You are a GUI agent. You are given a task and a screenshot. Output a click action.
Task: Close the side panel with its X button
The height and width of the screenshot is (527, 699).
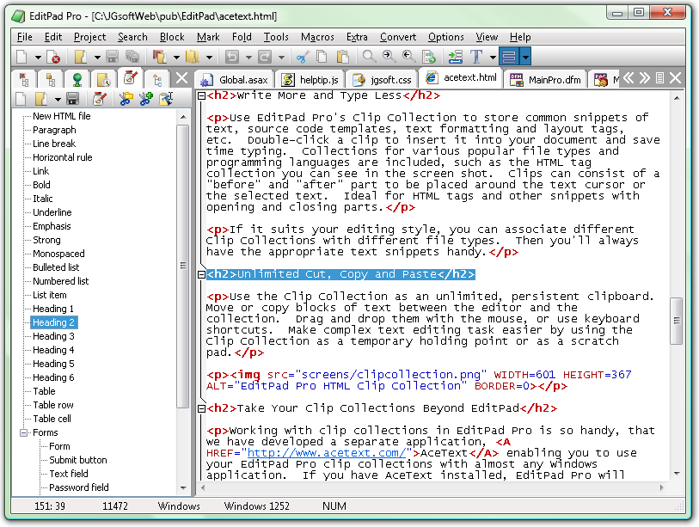click(x=182, y=78)
